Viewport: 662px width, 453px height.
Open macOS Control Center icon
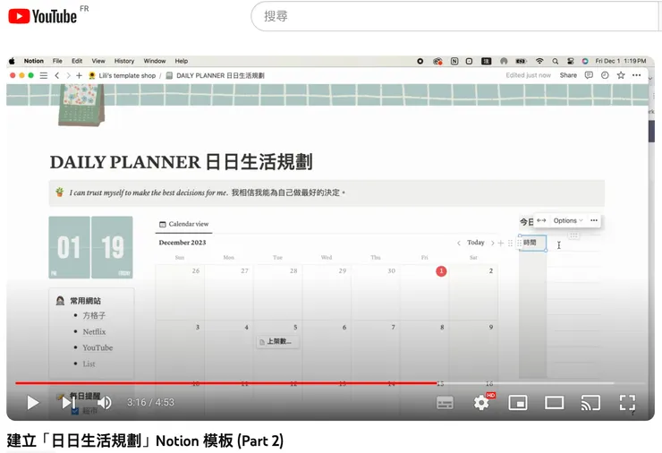coord(571,61)
